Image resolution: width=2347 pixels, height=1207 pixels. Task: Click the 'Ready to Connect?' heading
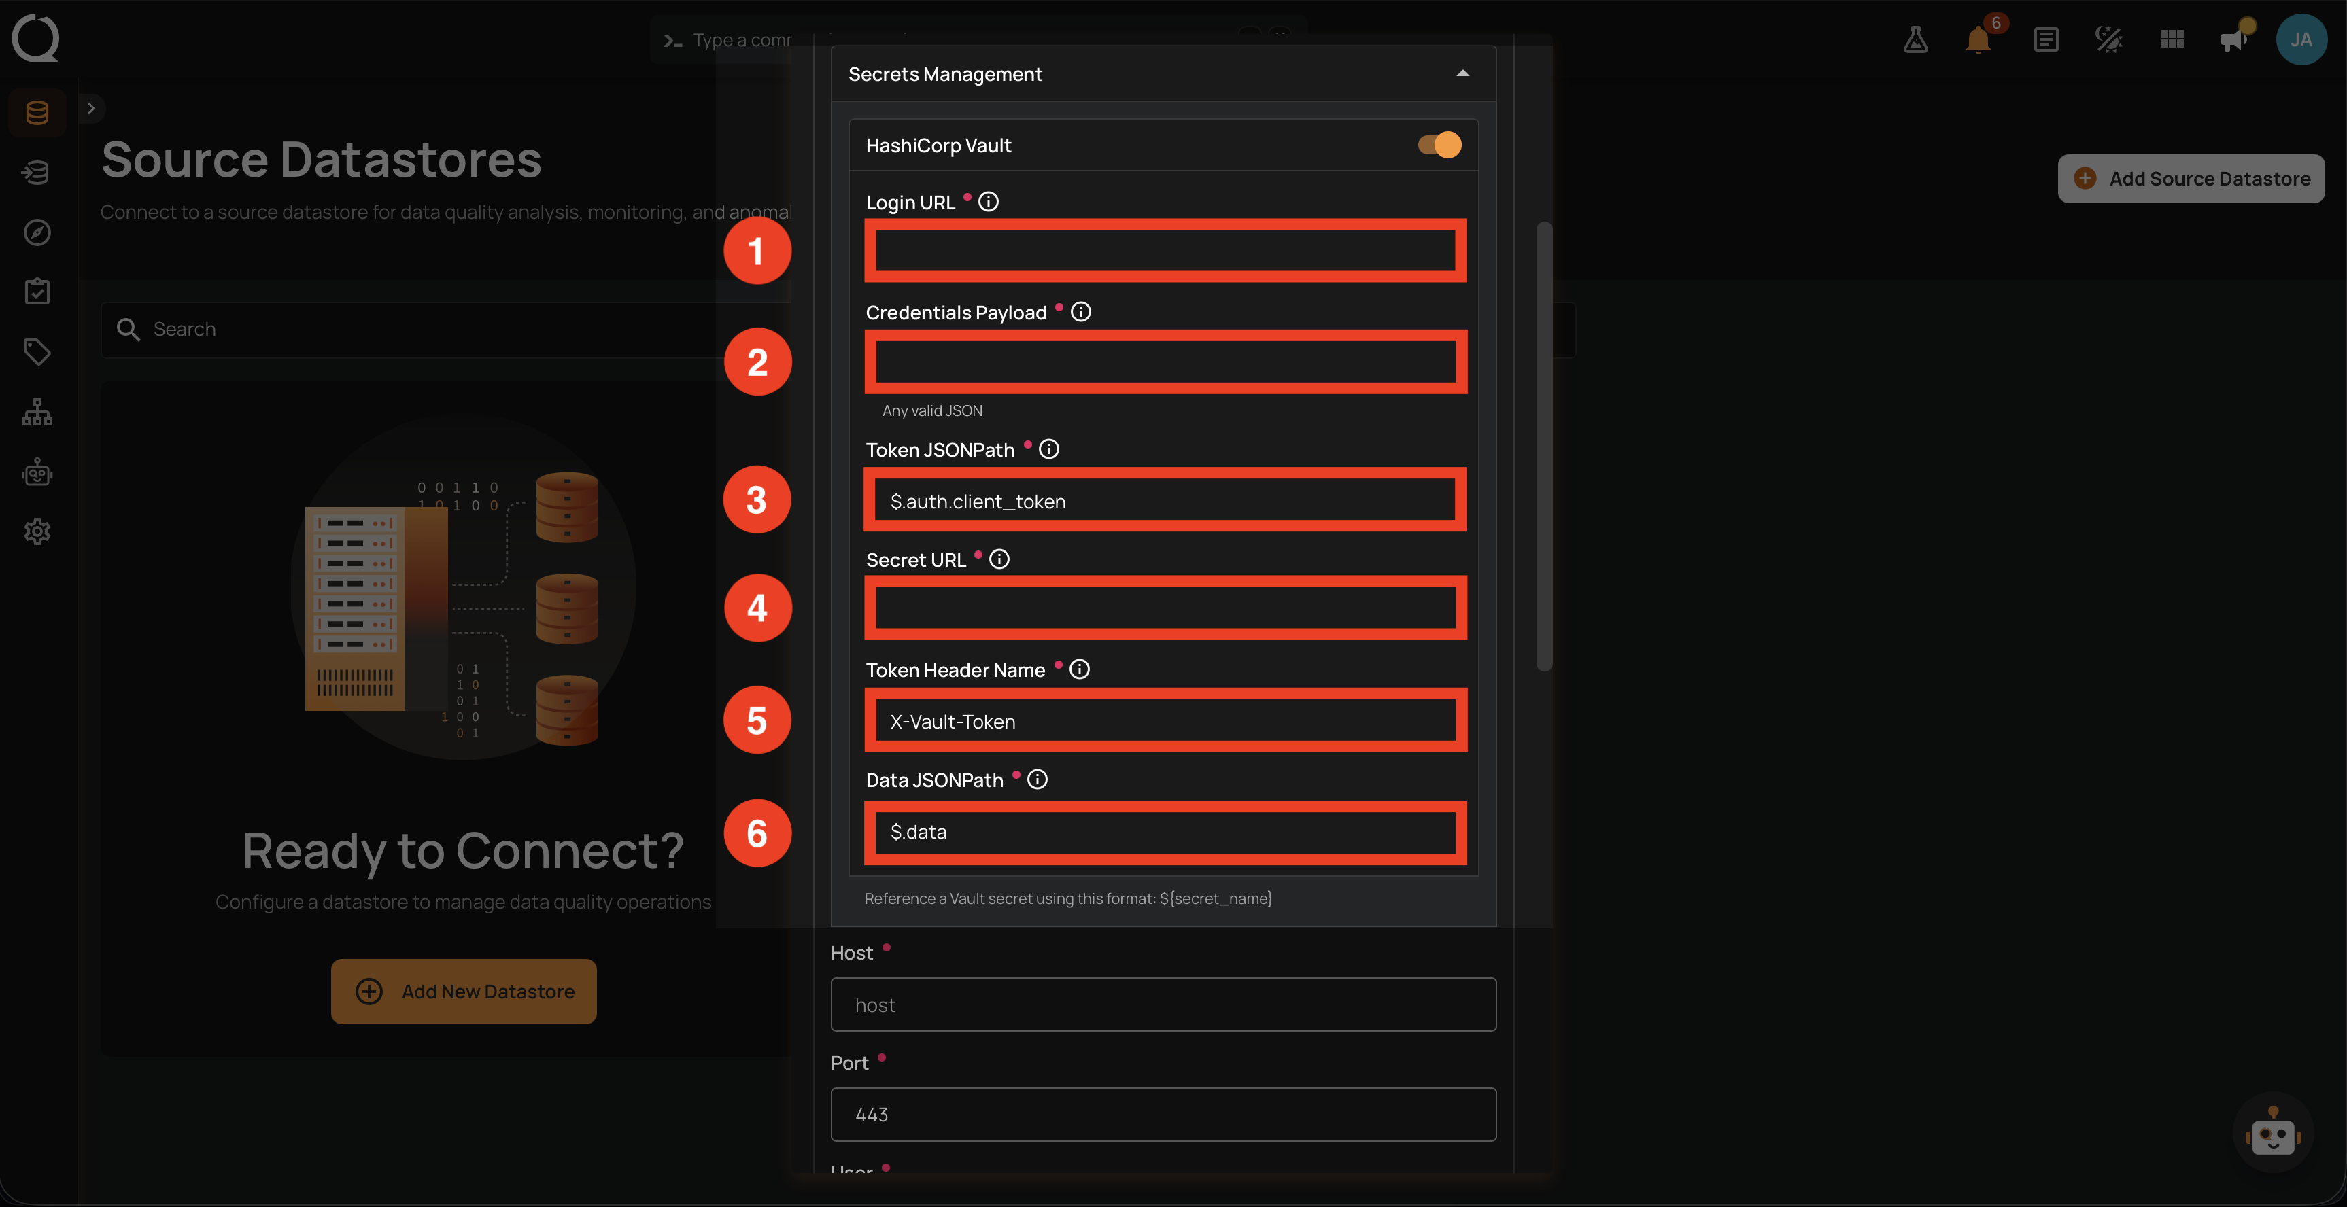pos(463,851)
